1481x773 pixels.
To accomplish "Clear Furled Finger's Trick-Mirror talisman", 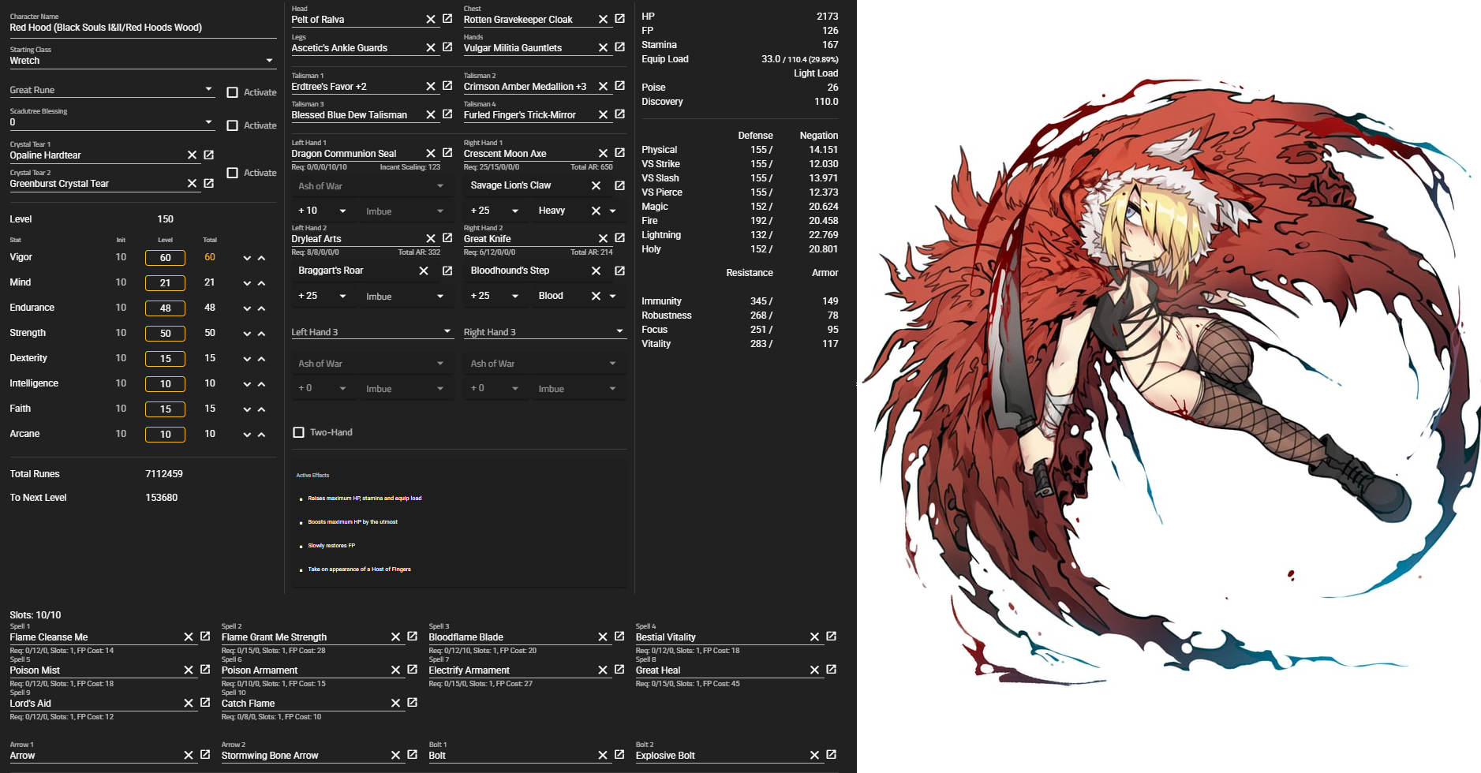I will [x=603, y=114].
